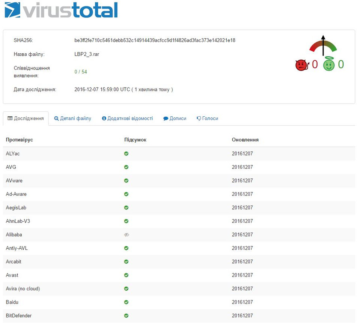Switch to the Деталі файлу tab
The image size is (357, 323).
[x=73, y=118]
